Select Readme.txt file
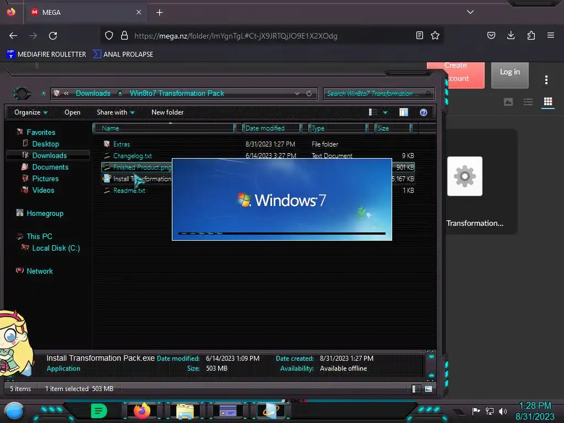The height and width of the screenshot is (423, 564). pyautogui.click(x=129, y=190)
